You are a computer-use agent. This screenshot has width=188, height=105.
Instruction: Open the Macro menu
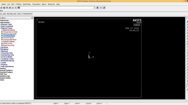(44, 4)
